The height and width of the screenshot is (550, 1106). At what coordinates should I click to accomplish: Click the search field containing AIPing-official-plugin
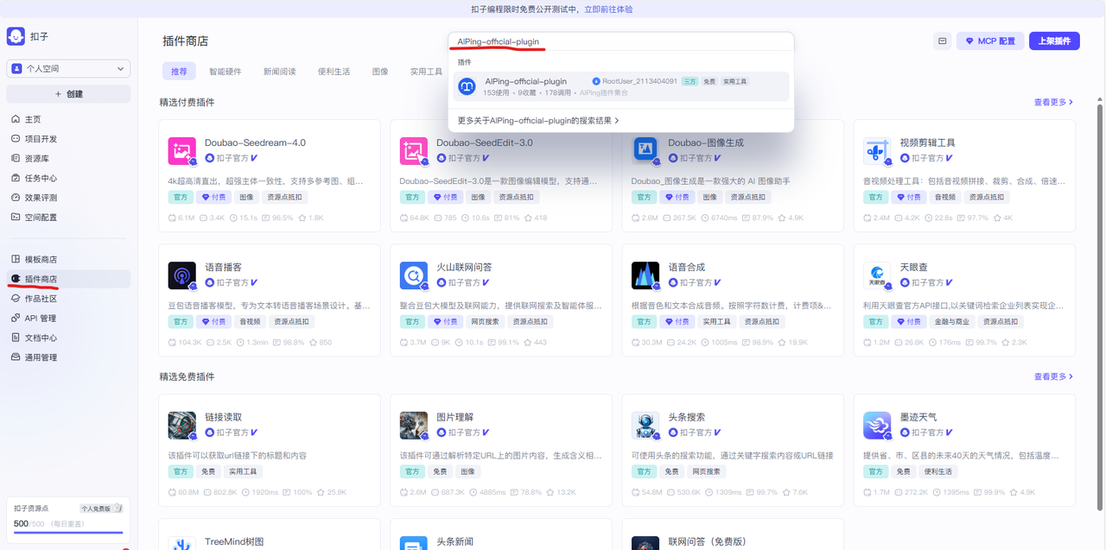(620, 41)
